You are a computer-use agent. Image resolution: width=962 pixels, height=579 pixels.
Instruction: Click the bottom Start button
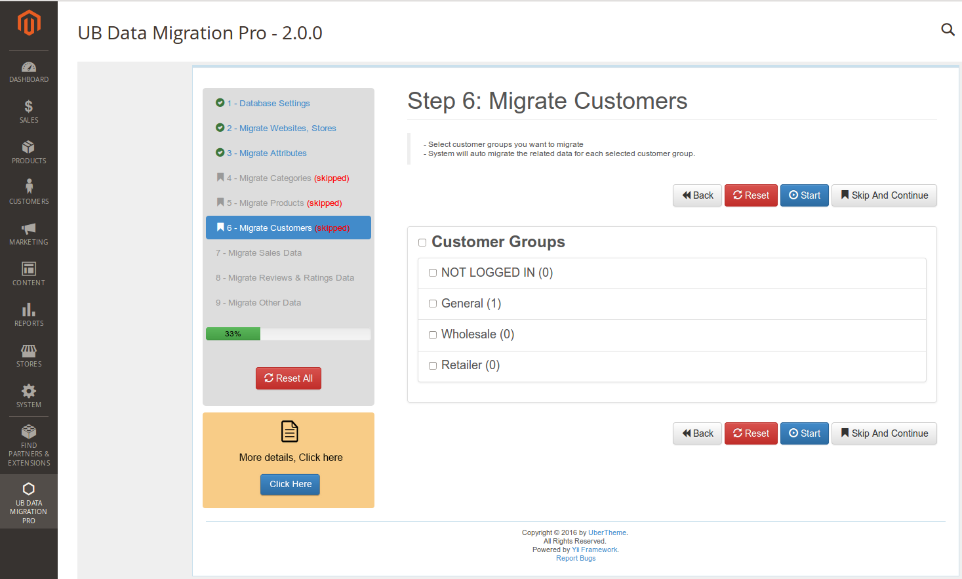(805, 433)
